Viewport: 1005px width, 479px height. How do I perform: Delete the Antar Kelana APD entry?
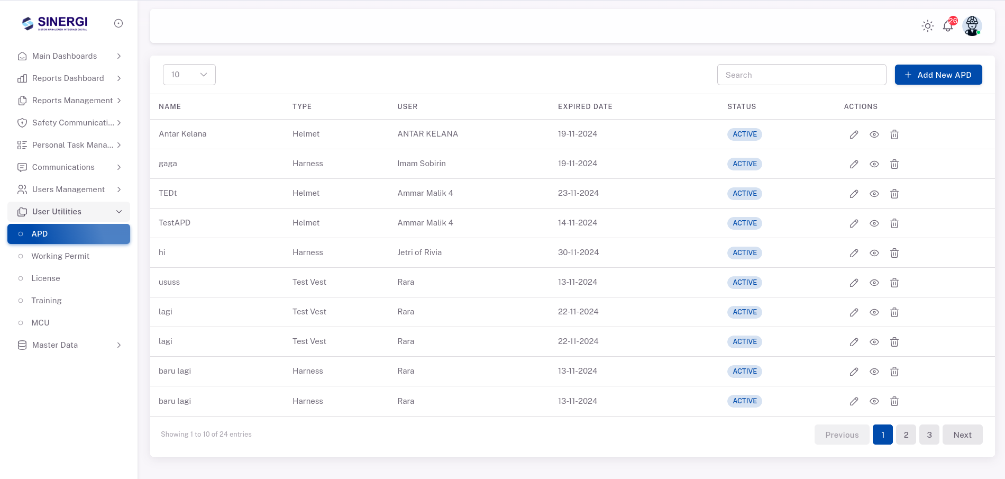pos(894,134)
